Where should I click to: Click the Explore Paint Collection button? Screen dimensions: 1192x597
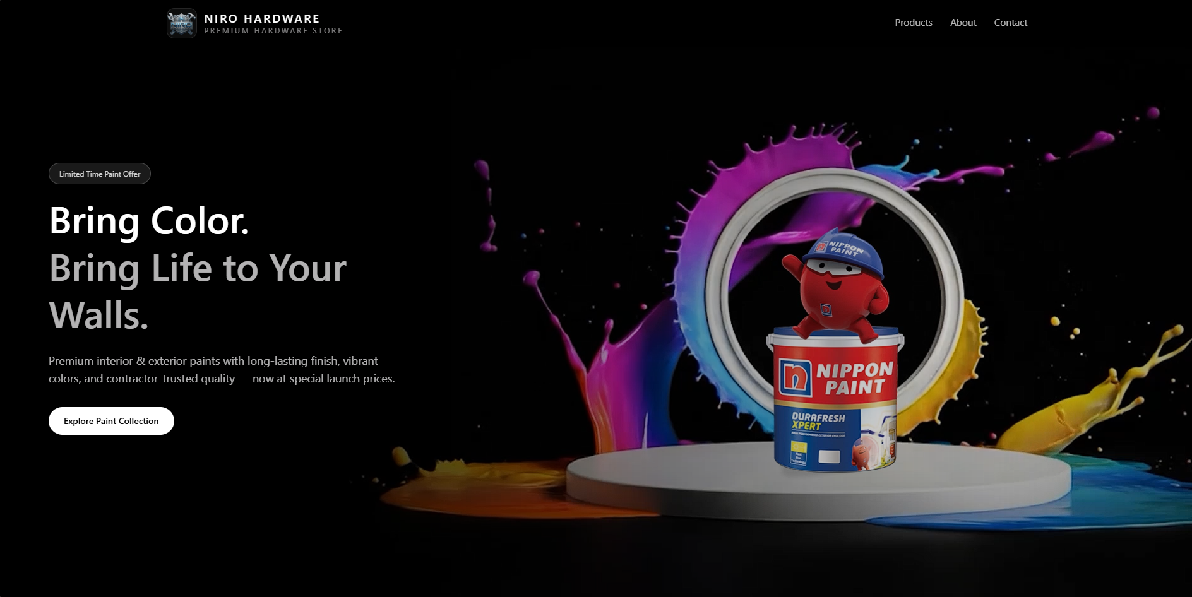111,421
